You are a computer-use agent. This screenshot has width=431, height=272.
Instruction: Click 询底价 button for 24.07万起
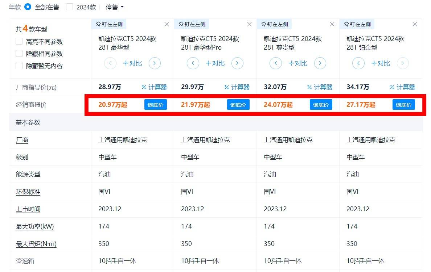[321, 105]
